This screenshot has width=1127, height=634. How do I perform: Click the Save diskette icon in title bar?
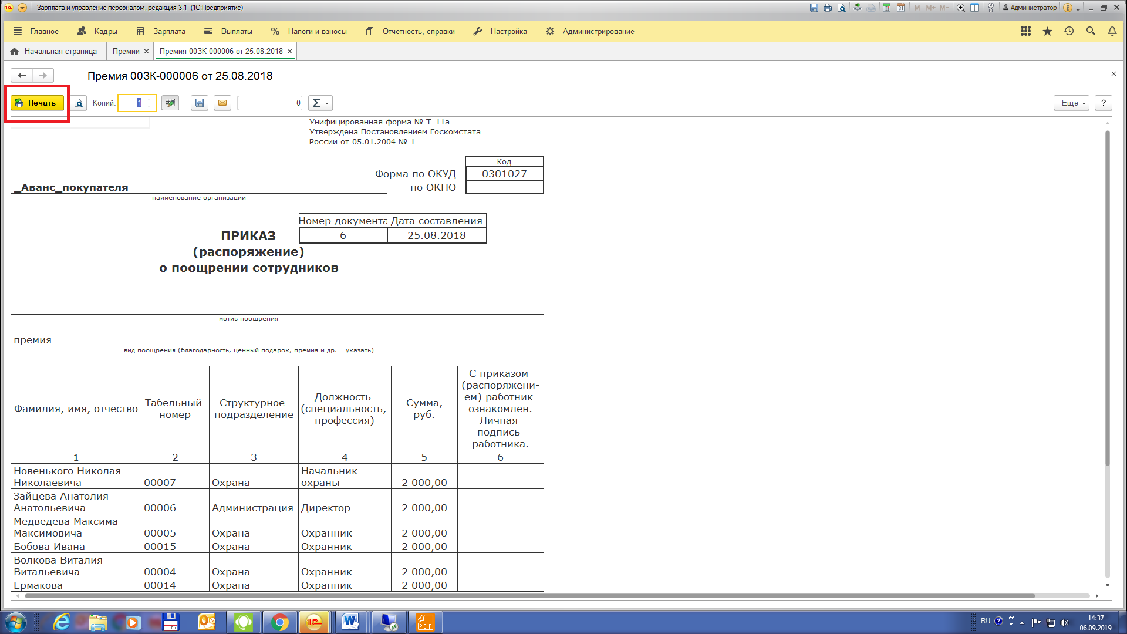point(814,8)
